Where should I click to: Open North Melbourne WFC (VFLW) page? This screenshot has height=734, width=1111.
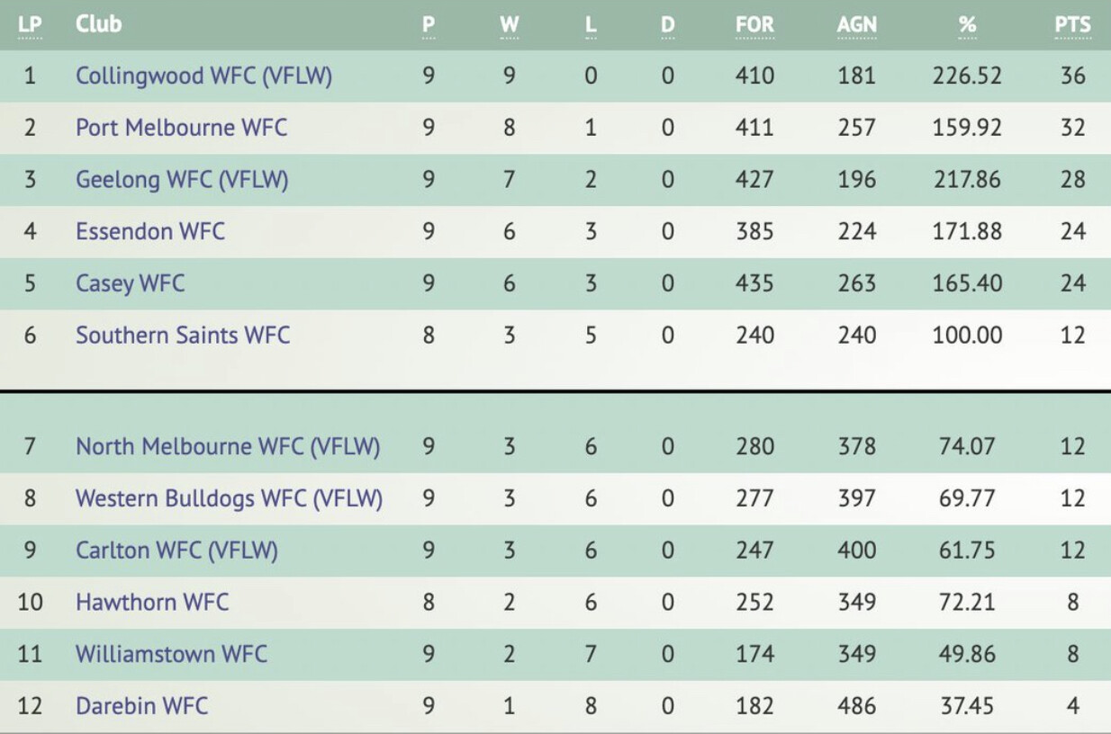click(228, 446)
